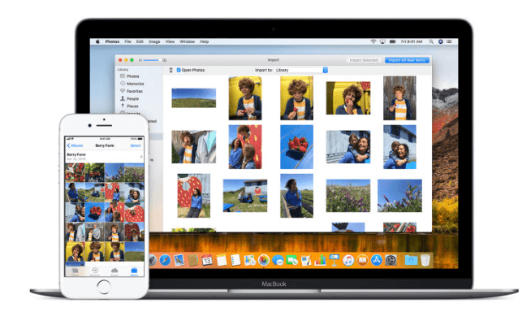Open the Mail stamp icon in dock
The height and width of the screenshot is (312, 531).
coord(179,260)
